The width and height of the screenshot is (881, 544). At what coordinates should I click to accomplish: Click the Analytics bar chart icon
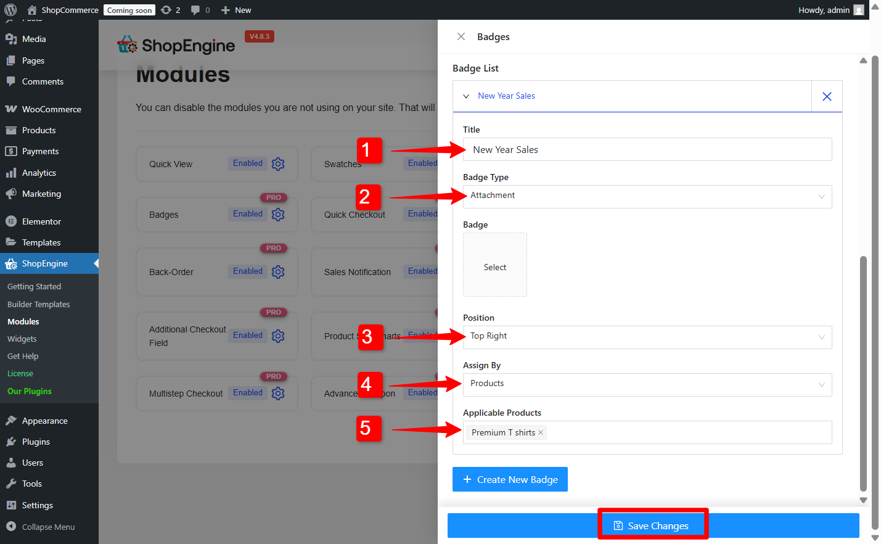pos(11,173)
